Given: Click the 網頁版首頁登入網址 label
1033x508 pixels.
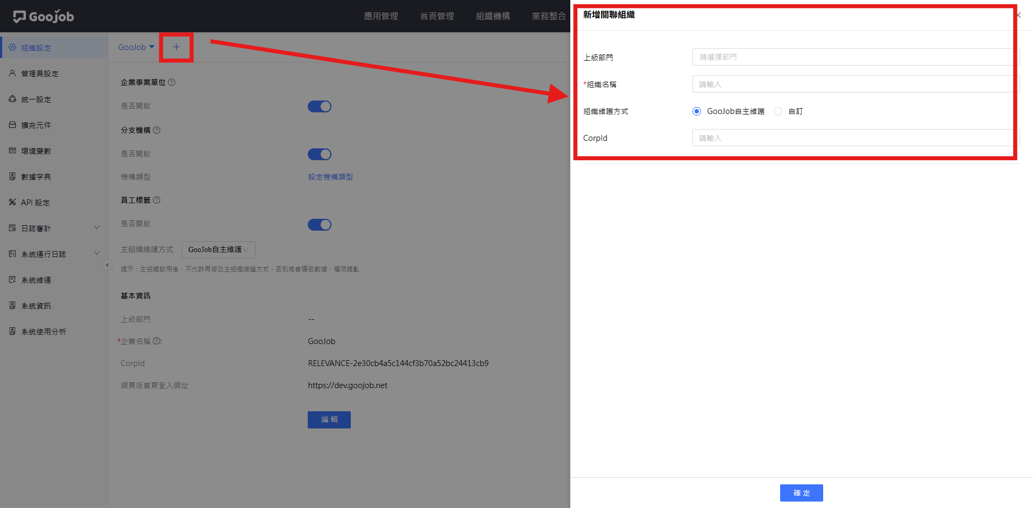Looking at the screenshot, I should click(154, 385).
